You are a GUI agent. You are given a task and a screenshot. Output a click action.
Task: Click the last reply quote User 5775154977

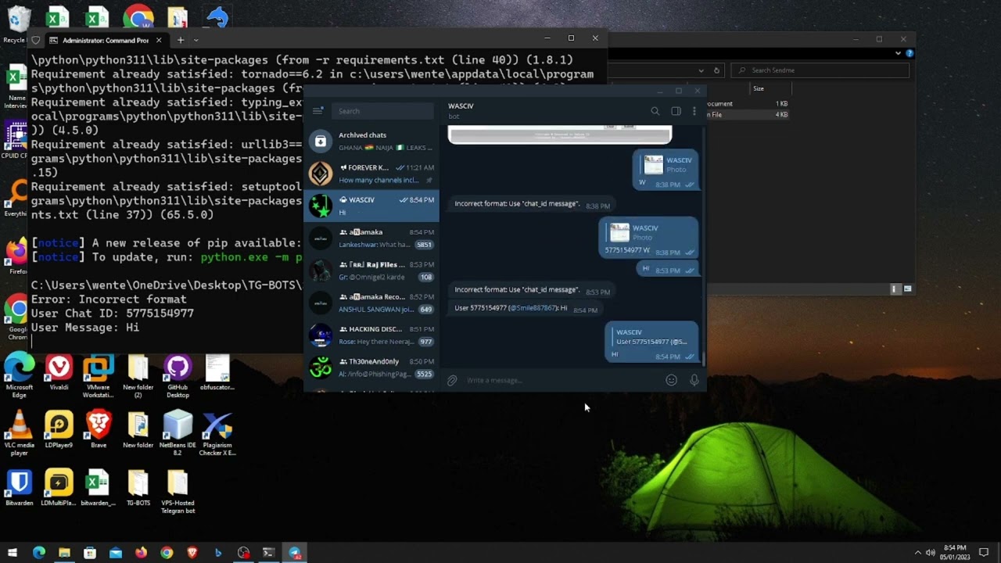tap(651, 337)
